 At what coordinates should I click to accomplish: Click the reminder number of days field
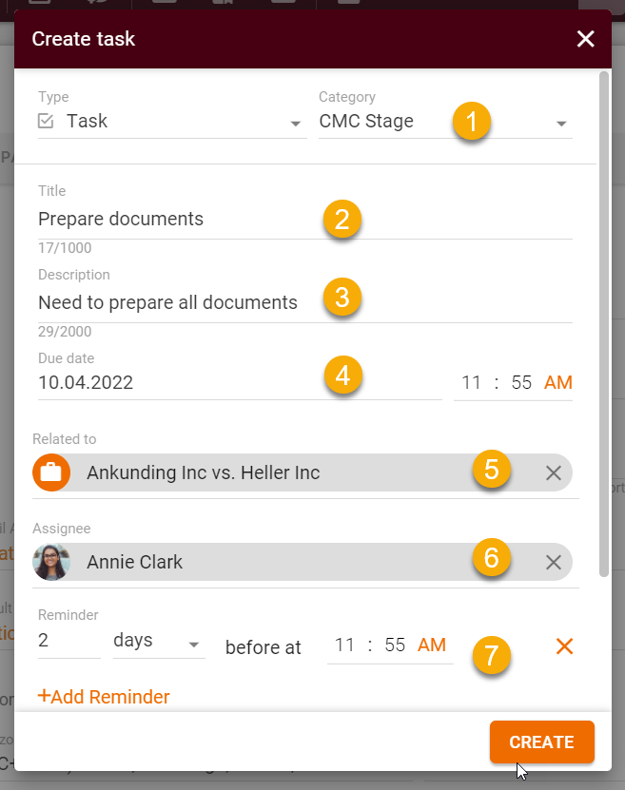pyautogui.click(x=68, y=642)
